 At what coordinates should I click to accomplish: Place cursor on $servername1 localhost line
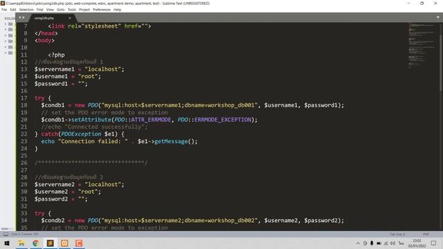pyautogui.click(x=80, y=69)
